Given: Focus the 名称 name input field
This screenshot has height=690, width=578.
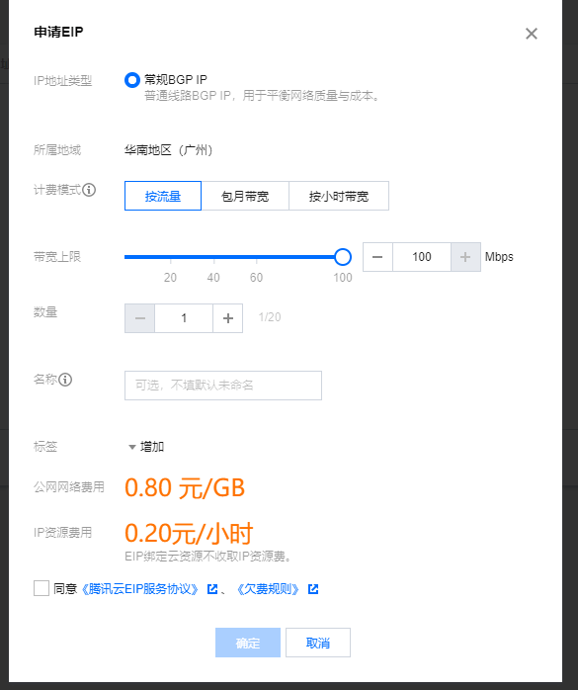Looking at the screenshot, I should pos(223,386).
